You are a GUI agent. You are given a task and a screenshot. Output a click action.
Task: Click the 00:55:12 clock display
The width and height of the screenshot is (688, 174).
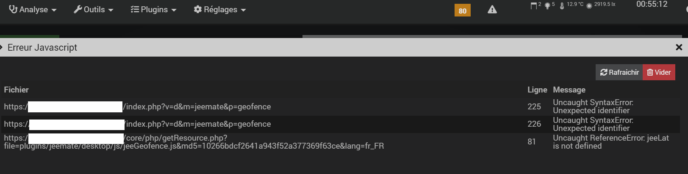tap(652, 5)
